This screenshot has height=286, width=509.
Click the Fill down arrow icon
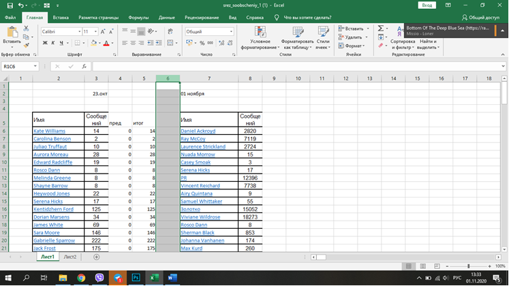pyautogui.click(x=381, y=37)
